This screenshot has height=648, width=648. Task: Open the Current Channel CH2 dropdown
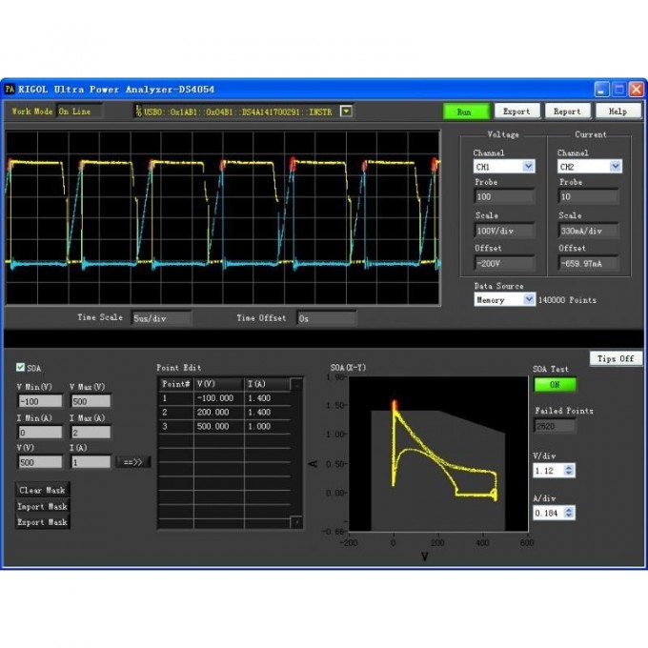[589, 167]
